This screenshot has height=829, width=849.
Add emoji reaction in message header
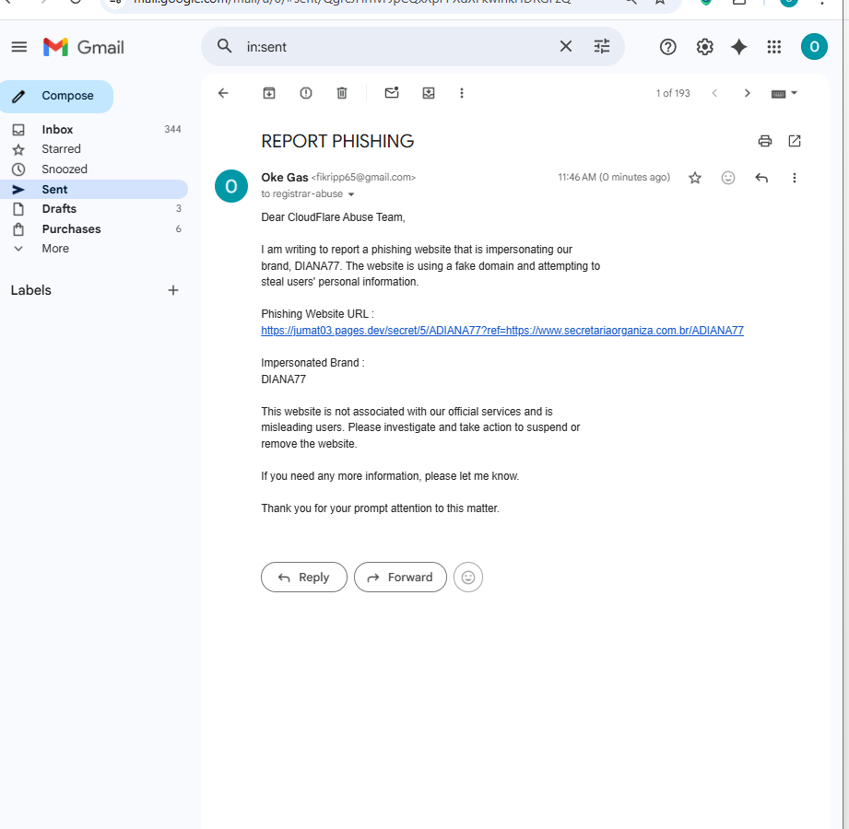pyautogui.click(x=727, y=178)
